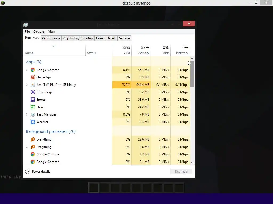This screenshot has width=273, height=204.
Task: Expand the Java(TM) Platform SE binary group
Action: [x=27, y=85]
